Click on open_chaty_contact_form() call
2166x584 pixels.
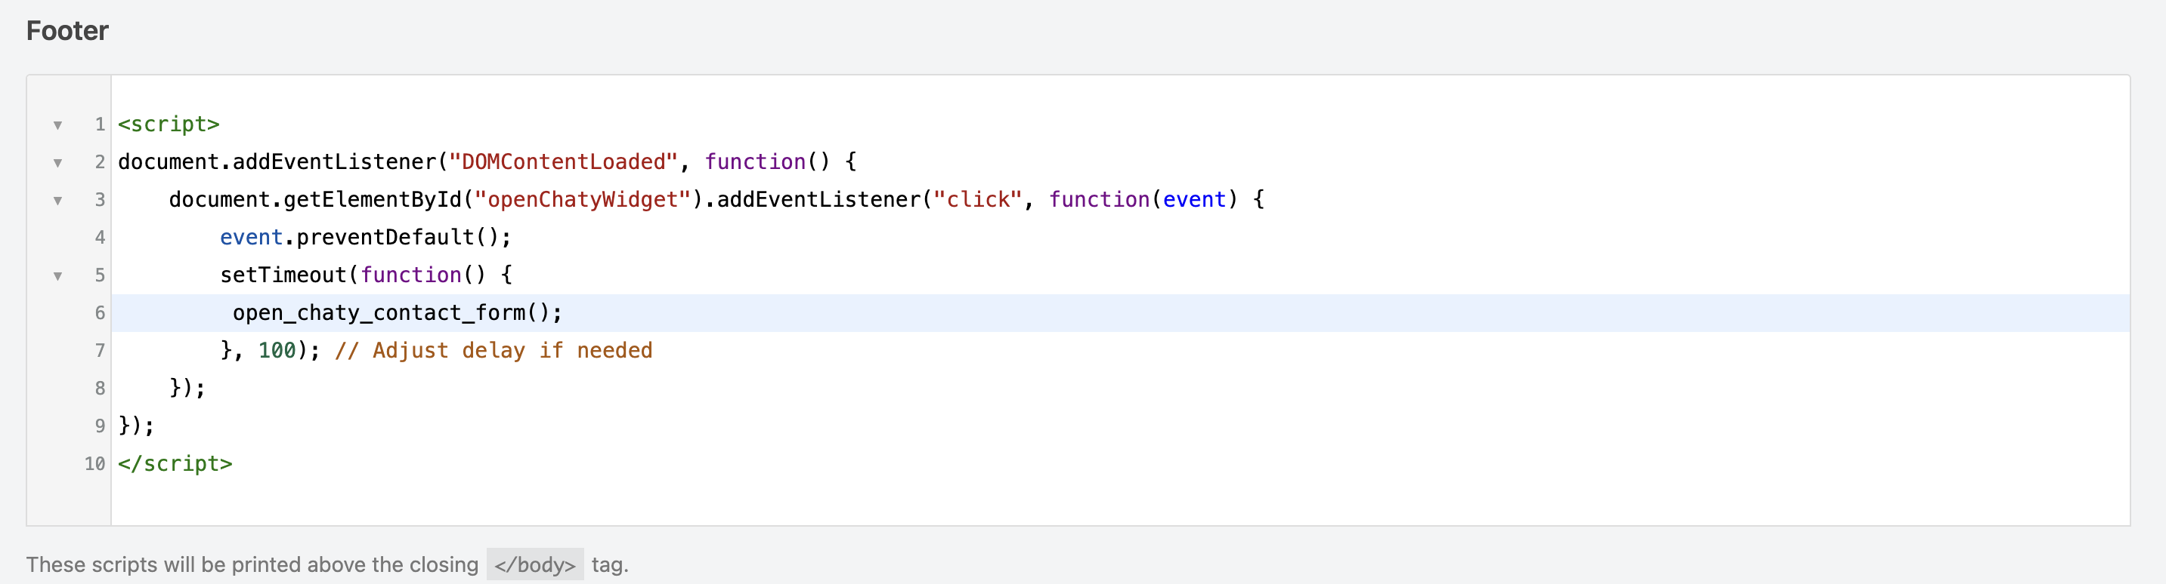coord(398,313)
